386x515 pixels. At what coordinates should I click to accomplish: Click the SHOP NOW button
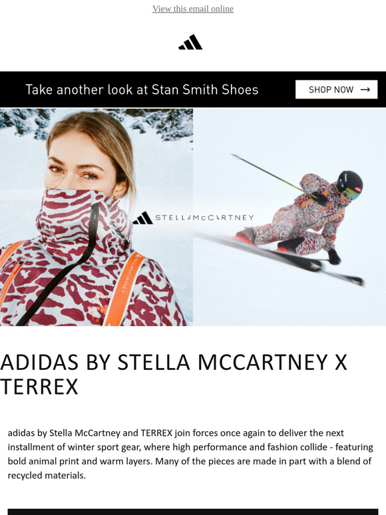(336, 89)
